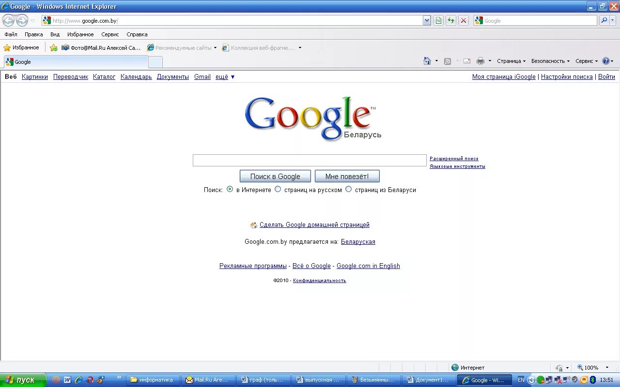Screen dimensions: 620x387
Task: Click the Protected Mode lock icon in status bar
Action: click(x=559, y=368)
